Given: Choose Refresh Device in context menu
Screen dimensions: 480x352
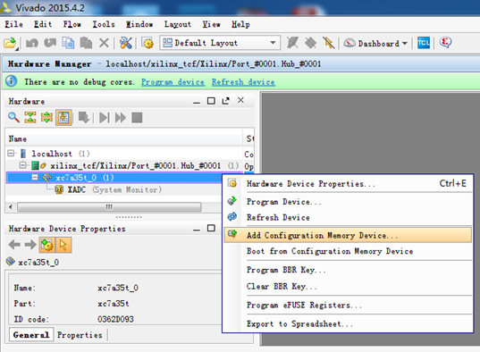Looking at the screenshot, I should pos(348,217).
